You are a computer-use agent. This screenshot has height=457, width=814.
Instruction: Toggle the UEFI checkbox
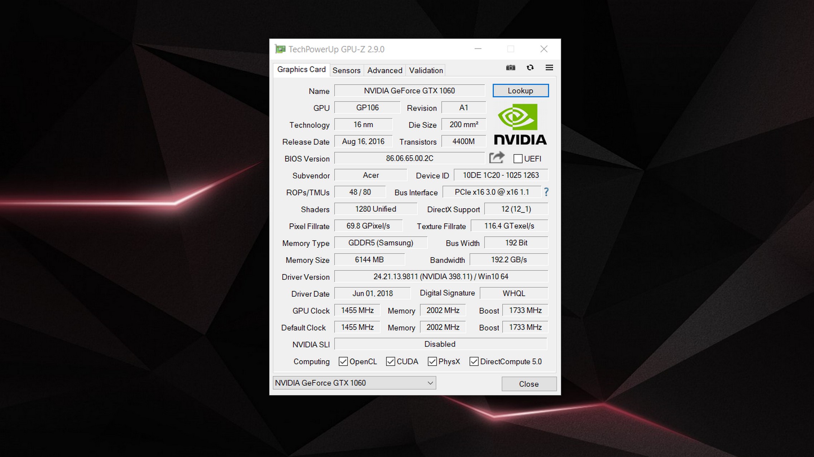click(518, 158)
